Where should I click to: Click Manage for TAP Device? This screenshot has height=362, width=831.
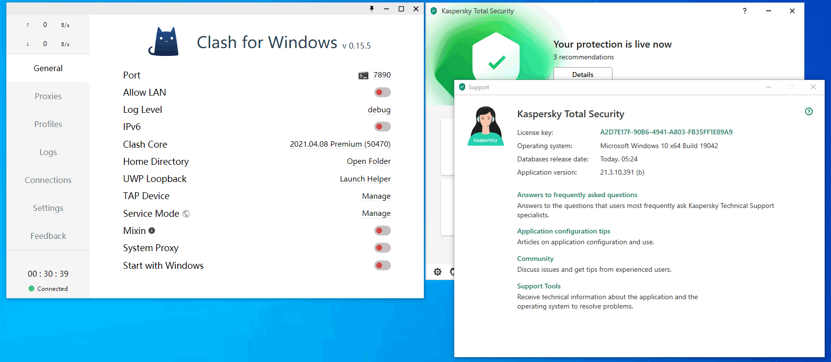(376, 196)
